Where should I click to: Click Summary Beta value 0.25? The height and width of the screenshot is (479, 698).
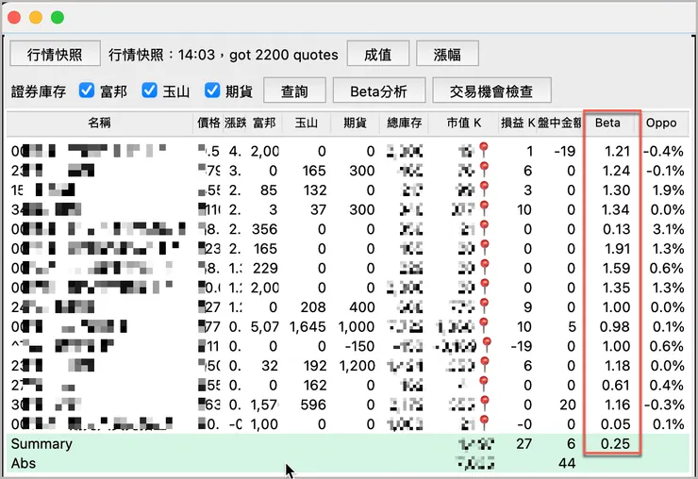coord(615,443)
